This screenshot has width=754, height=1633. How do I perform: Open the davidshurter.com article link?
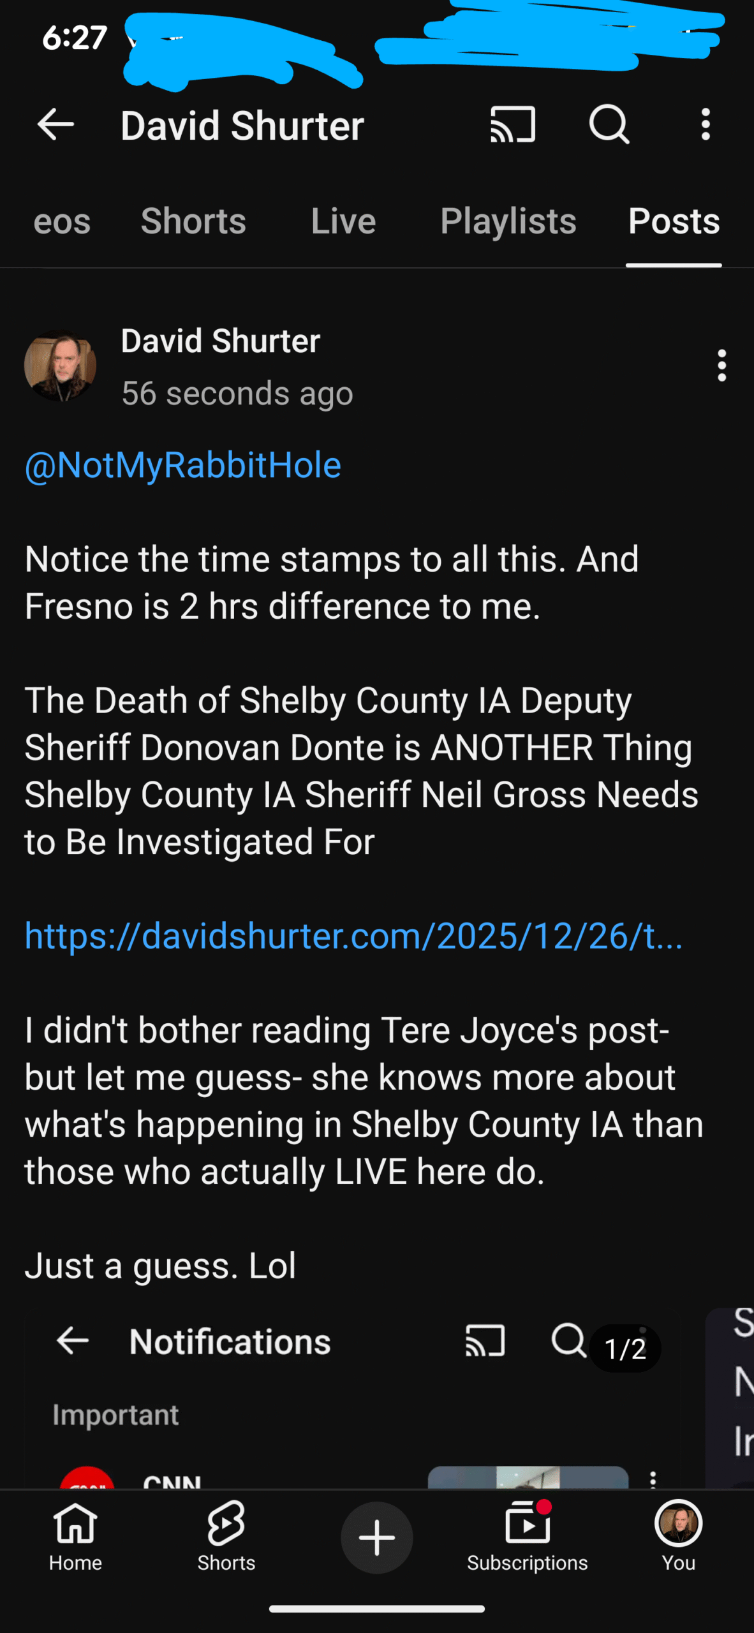click(353, 936)
